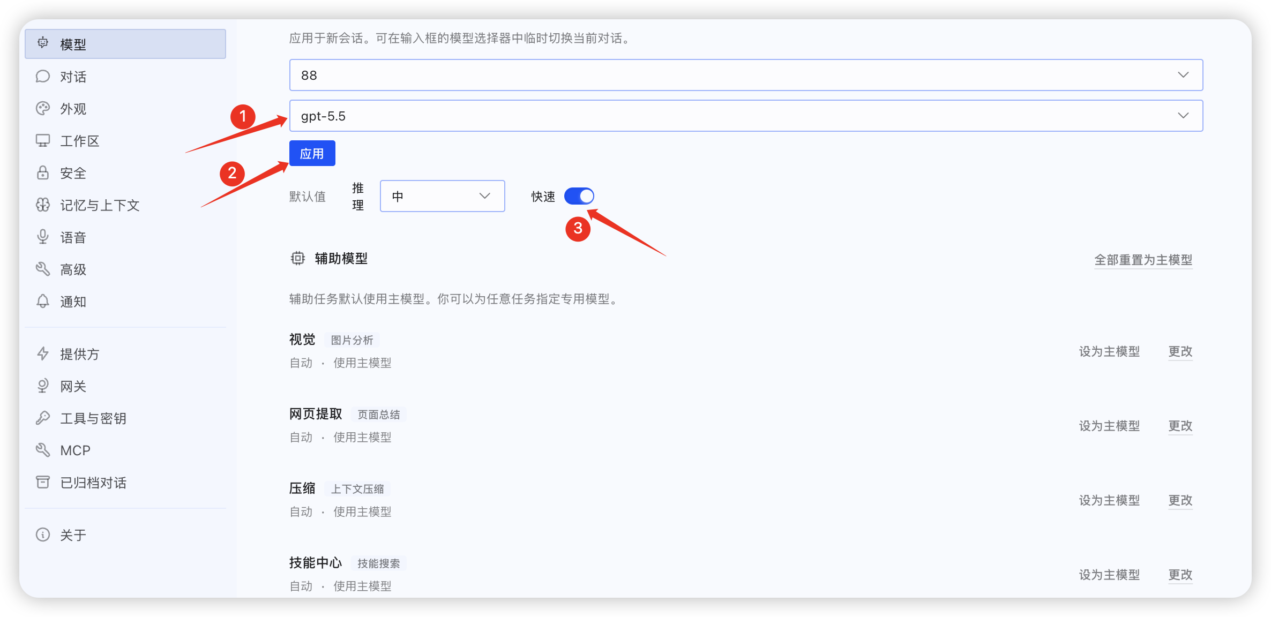Image resolution: width=1271 pixels, height=617 pixels.
Task: Click 更改 for 视觉 task
Action: (1180, 351)
